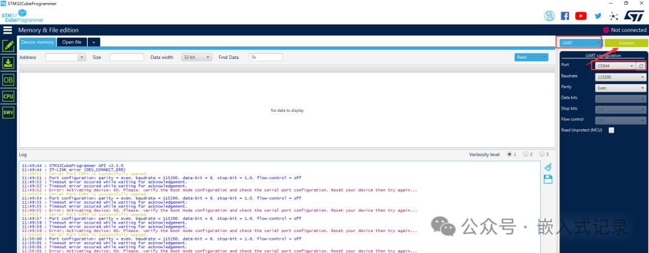Click the ST logo
The height and width of the screenshot is (253, 649).
tap(634, 16)
